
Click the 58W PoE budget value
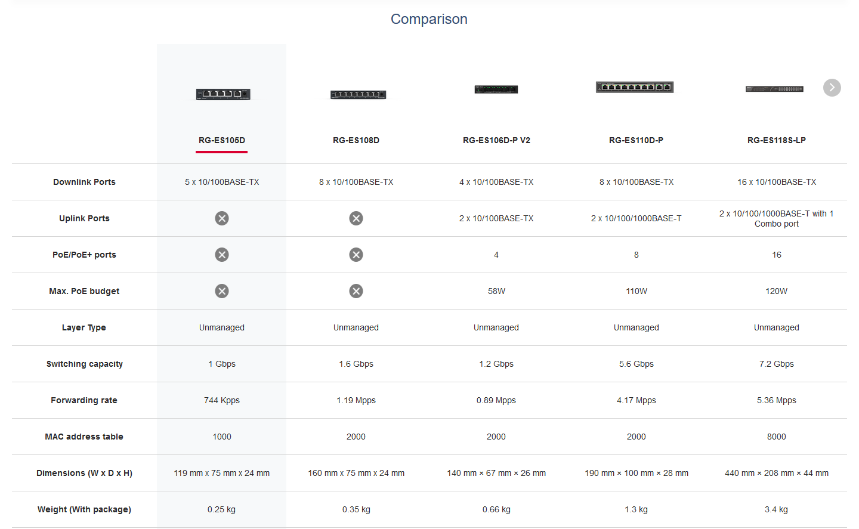point(496,291)
